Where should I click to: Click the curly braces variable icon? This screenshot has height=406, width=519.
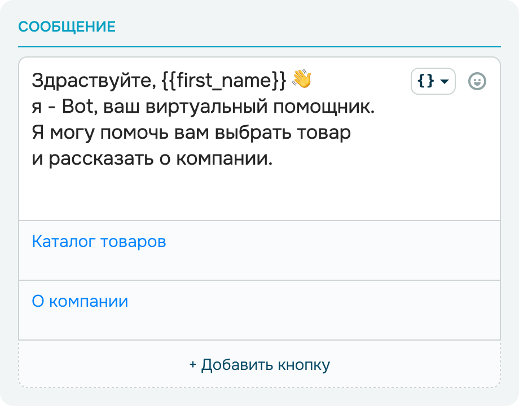(425, 82)
